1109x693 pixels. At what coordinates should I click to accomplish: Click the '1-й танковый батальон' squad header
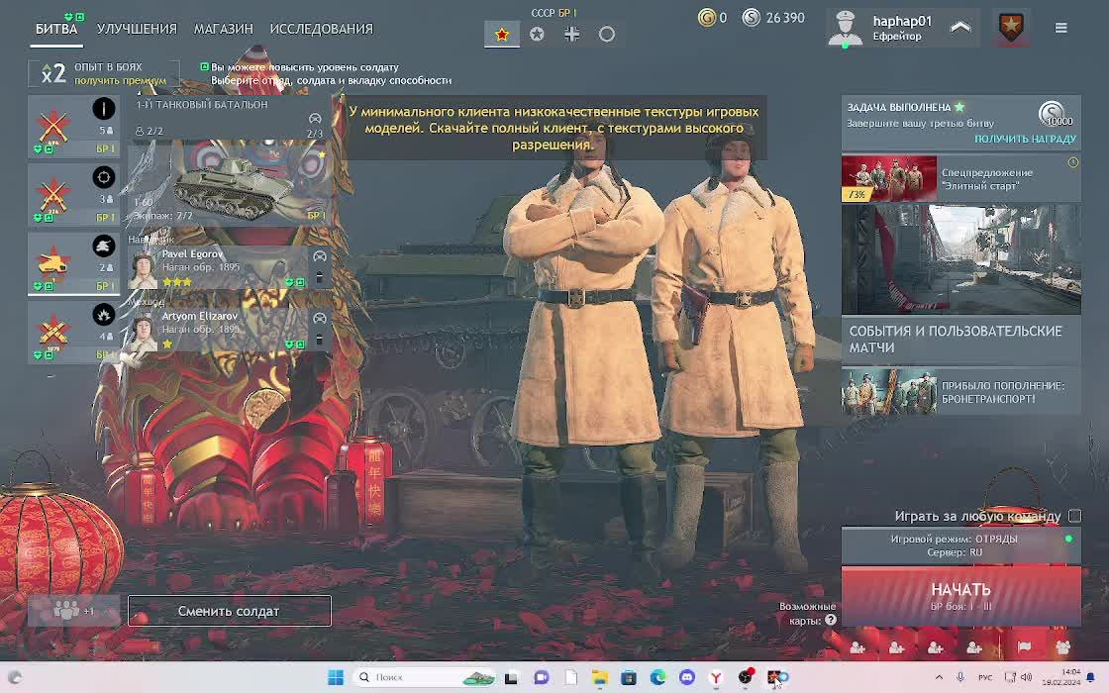(229, 118)
